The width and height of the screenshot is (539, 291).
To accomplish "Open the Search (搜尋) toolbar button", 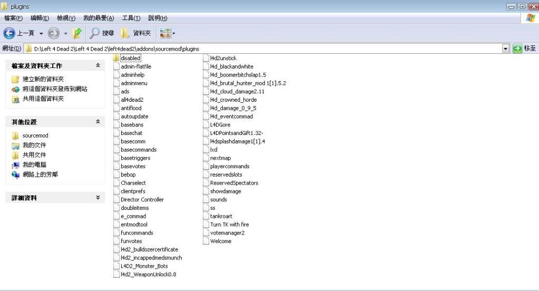I will click(x=102, y=33).
